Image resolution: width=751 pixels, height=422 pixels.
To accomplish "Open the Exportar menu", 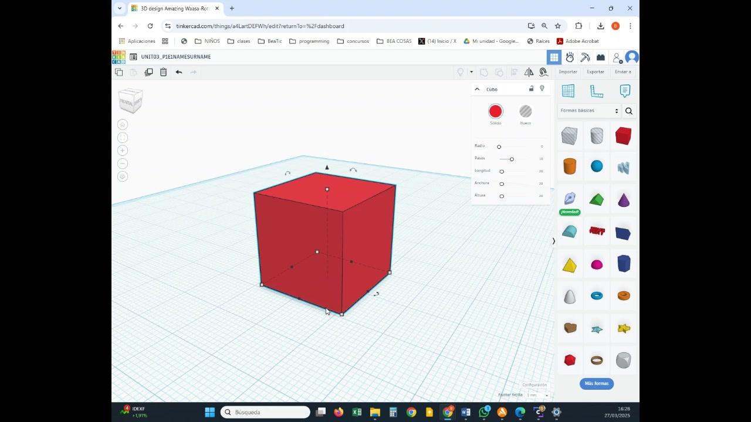I will tap(596, 72).
